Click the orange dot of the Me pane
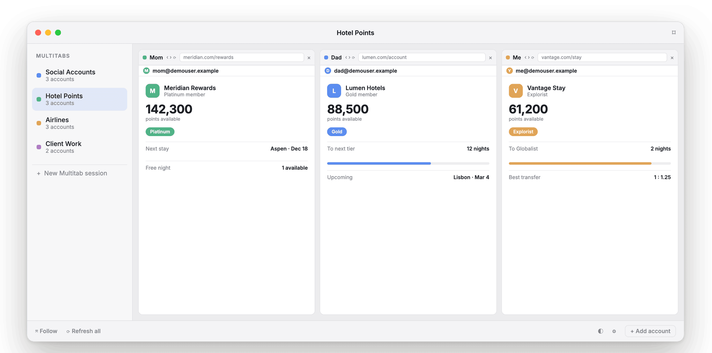The width and height of the screenshot is (712, 353). 508,58
